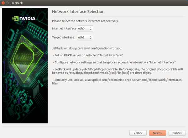Click the NVIDIA wordmark text in the banner
The width and height of the screenshot is (188, 138).
point(28,18)
